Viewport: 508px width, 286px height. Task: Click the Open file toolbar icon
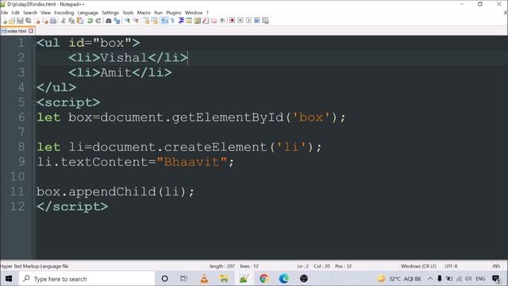pyautogui.click(x=12, y=21)
